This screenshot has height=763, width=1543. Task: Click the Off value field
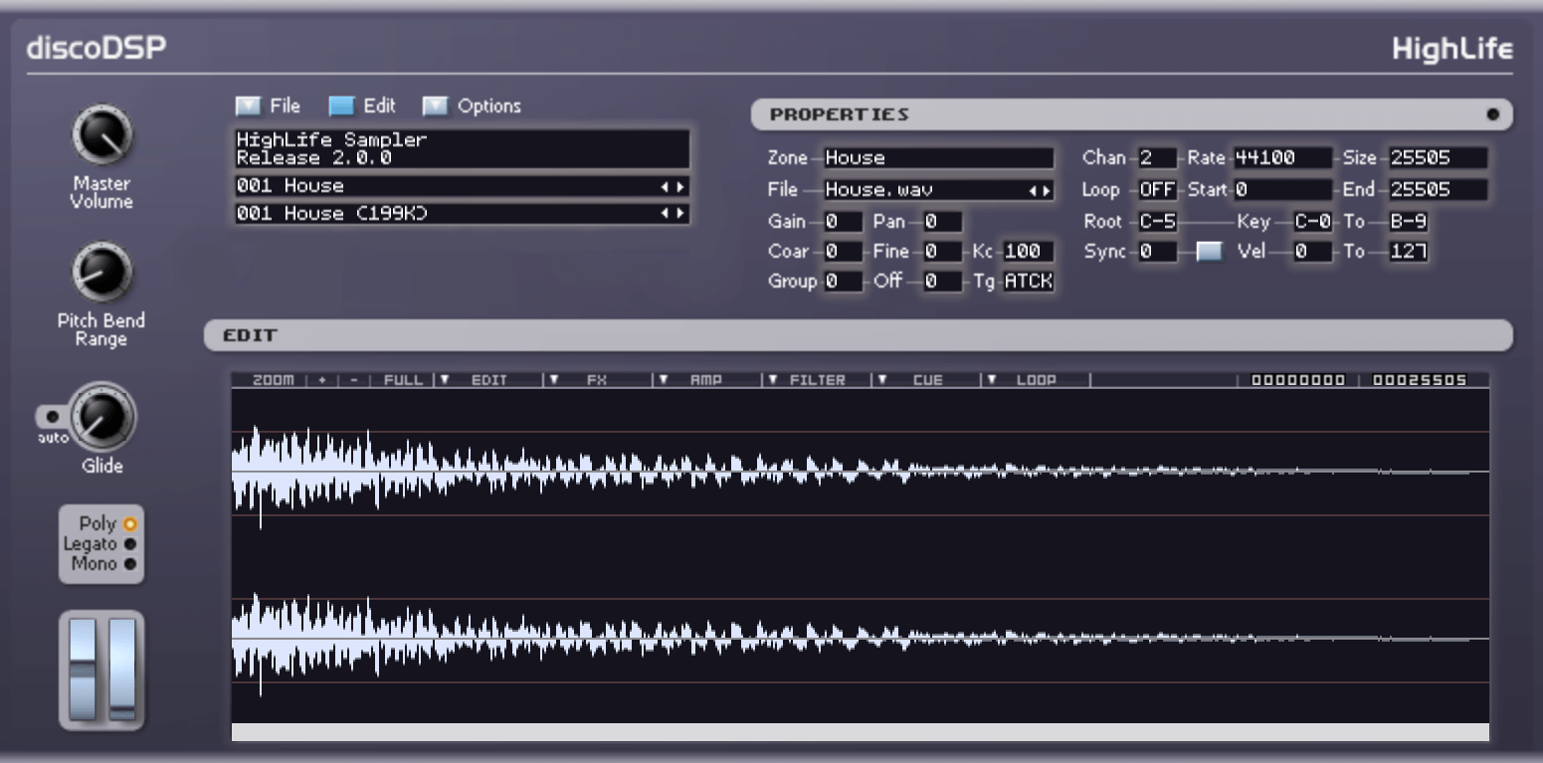(x=942, y=282)
